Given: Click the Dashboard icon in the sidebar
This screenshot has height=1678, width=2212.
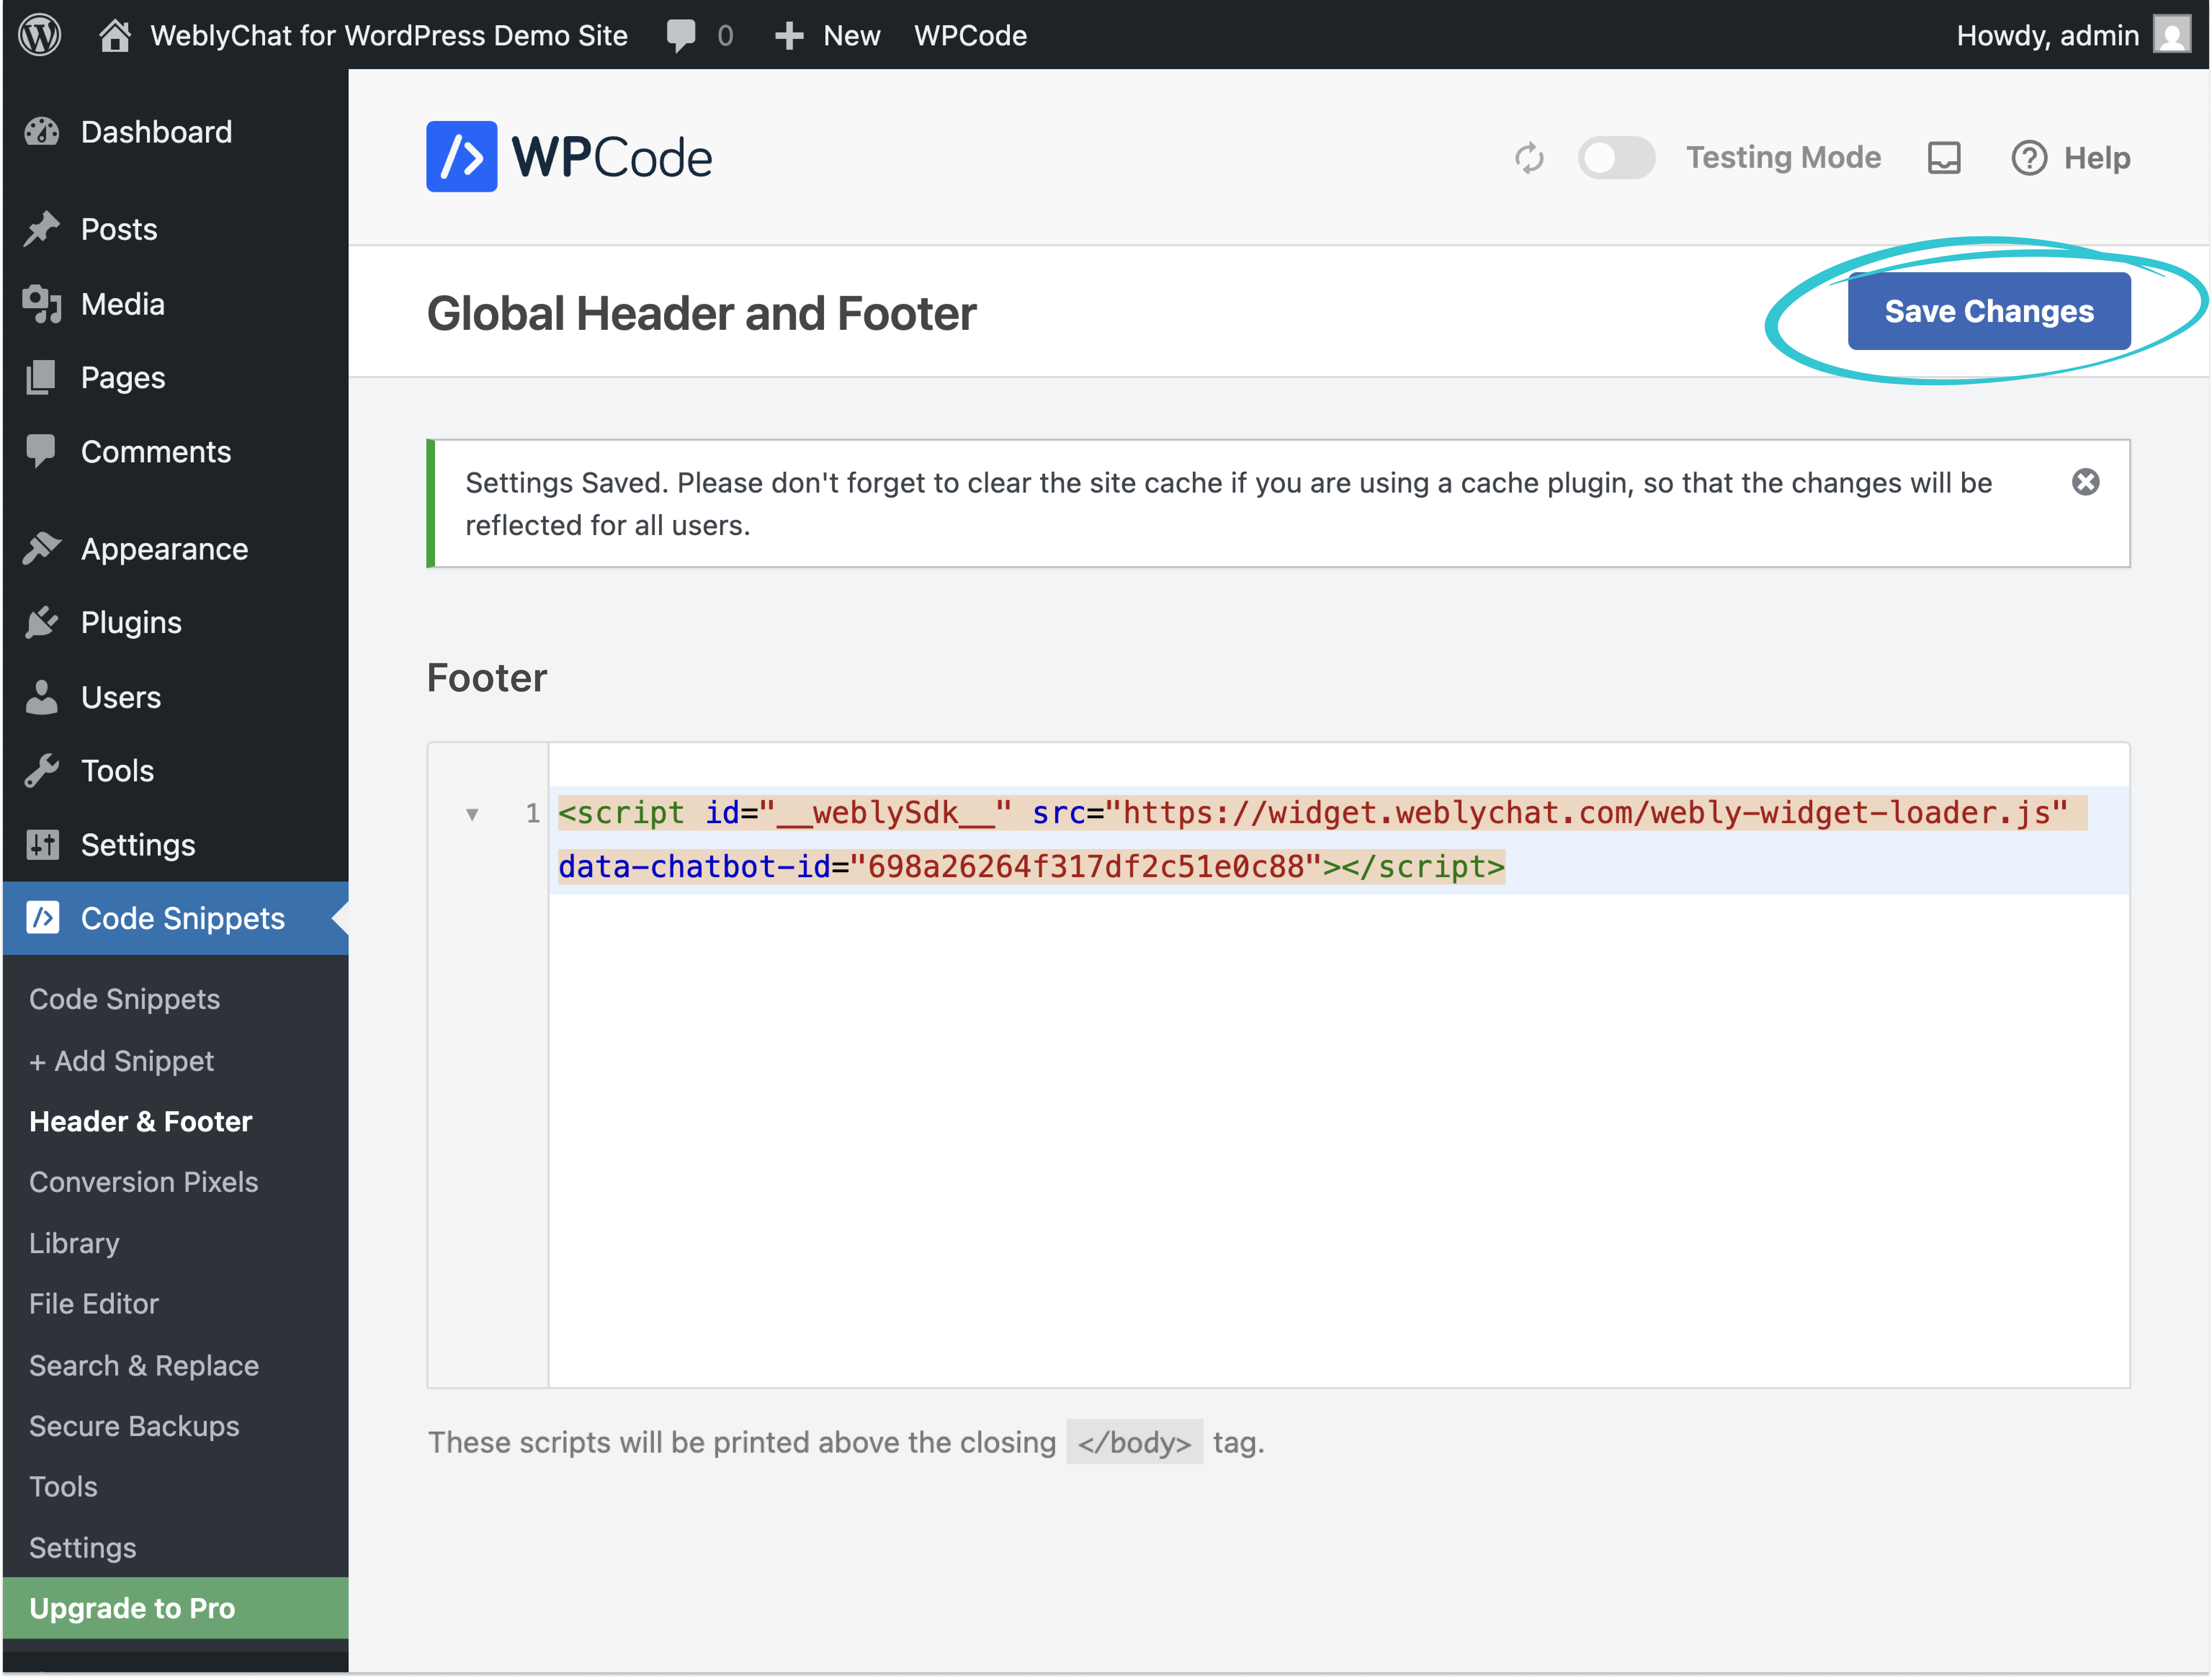Looking at the screenshot, I should click(x=43, y=131).
